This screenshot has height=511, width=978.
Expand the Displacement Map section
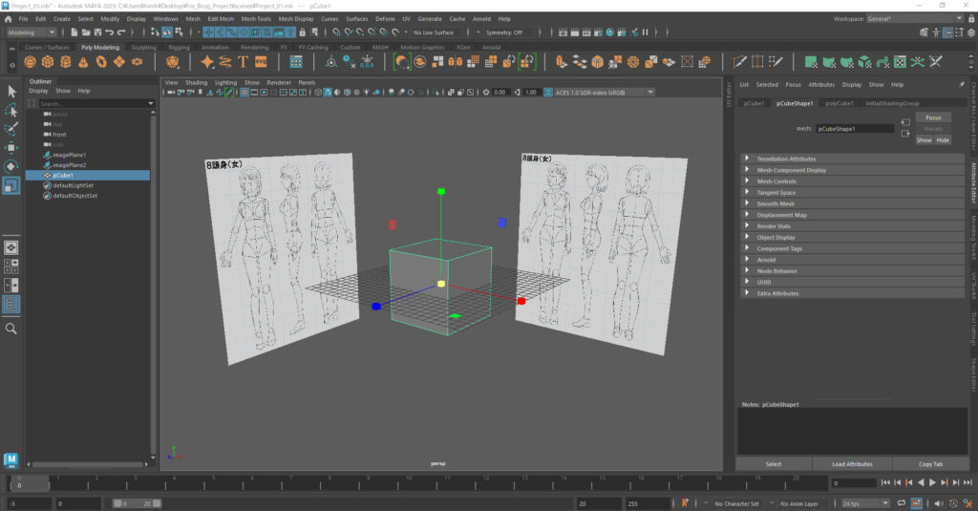[x=852, y=215]
